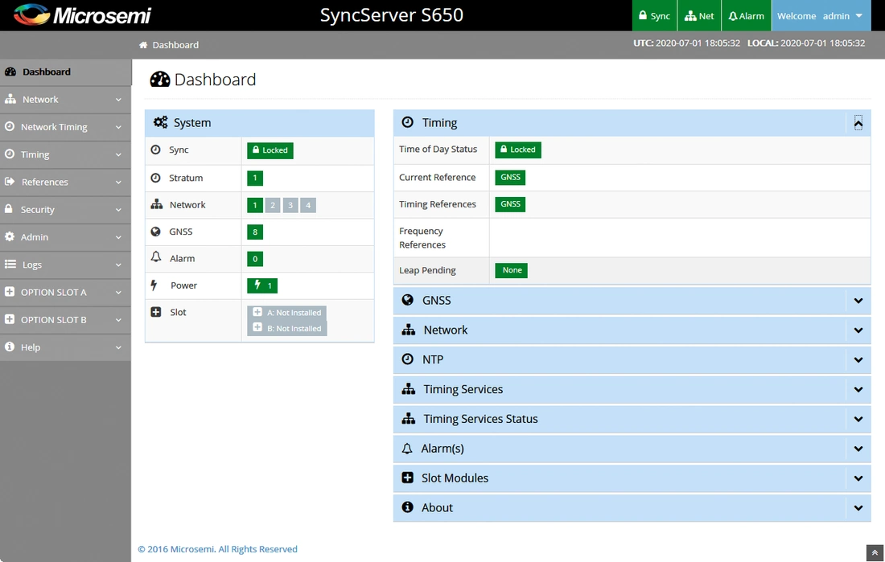885x562 pixels.
Task: Click the Net status button in top bar
Action: click(699, 16)
